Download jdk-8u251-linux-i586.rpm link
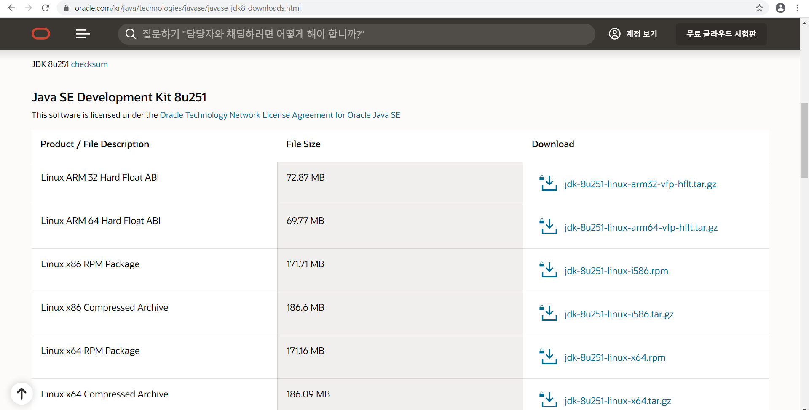Viewport: 809px width, 410px height. pyautogui.click(x=616, y=271)
